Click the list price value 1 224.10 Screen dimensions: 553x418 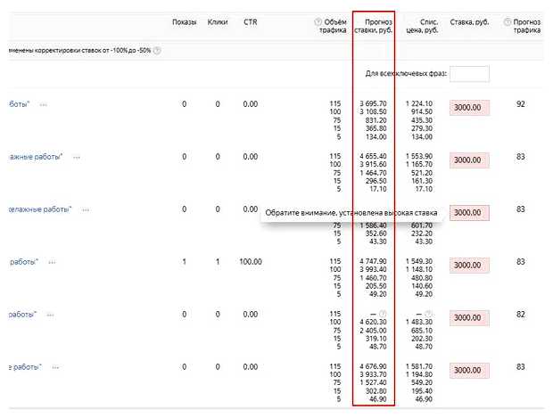click(419, 103)
